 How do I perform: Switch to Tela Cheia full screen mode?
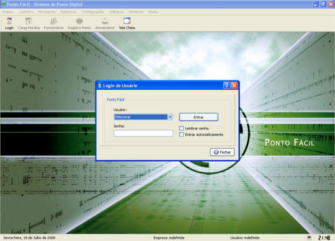[127, 24]
